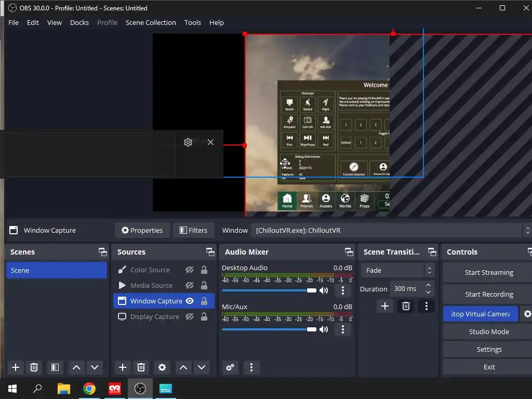The image size is (532, 399).
Task: Move source up in Sources dock
Action: (183, 367)
